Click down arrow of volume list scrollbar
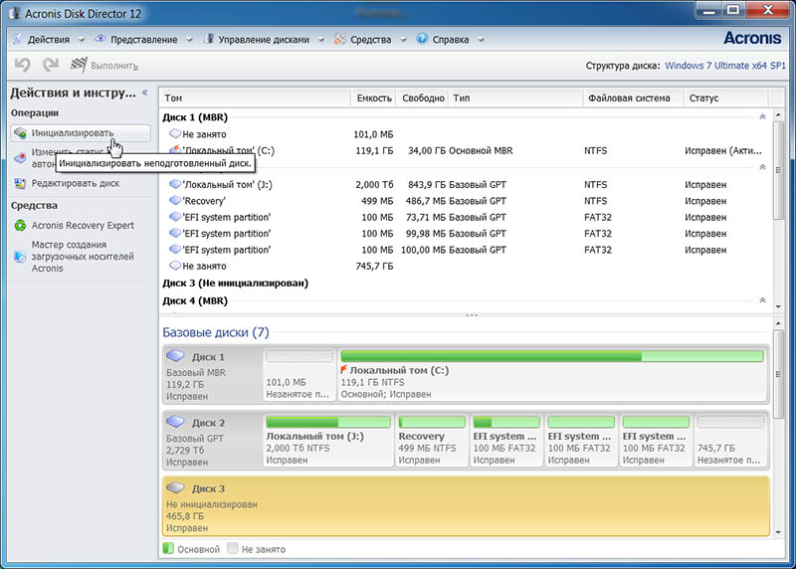The width and height of the screenshot is (796, 569). tap(778, 306)
